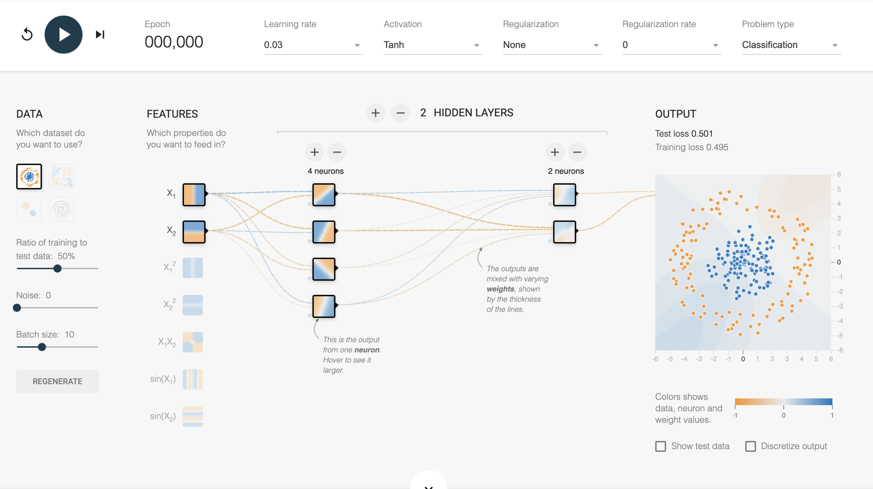Click the output scatter plot heatmap
The image size is (873, 489).
(x=743, y=262)
